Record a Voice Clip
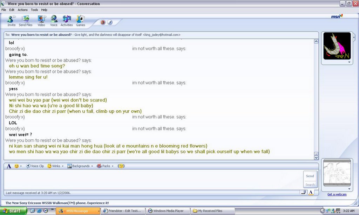The width and height of the screenshot is (359, 215). coord(35,166)
